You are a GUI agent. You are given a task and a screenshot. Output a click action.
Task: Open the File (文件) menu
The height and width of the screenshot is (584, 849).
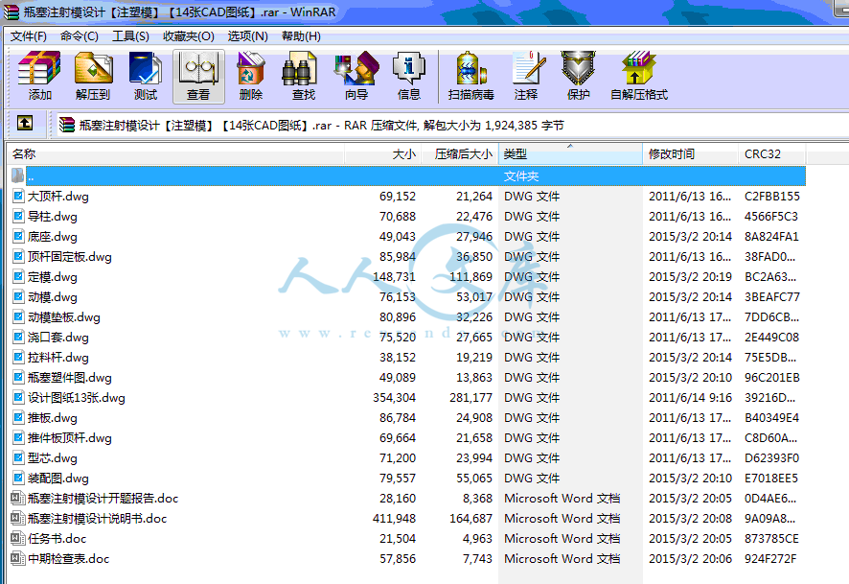tap(28, 36)
